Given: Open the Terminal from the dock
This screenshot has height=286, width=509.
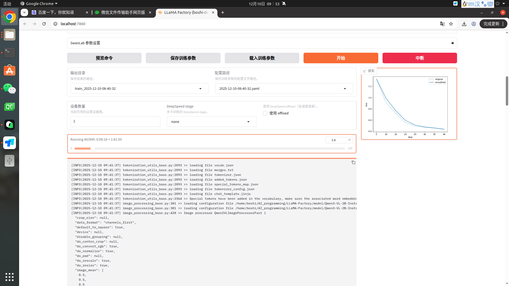Looking at the screenshot, I should tap(10, 52).
